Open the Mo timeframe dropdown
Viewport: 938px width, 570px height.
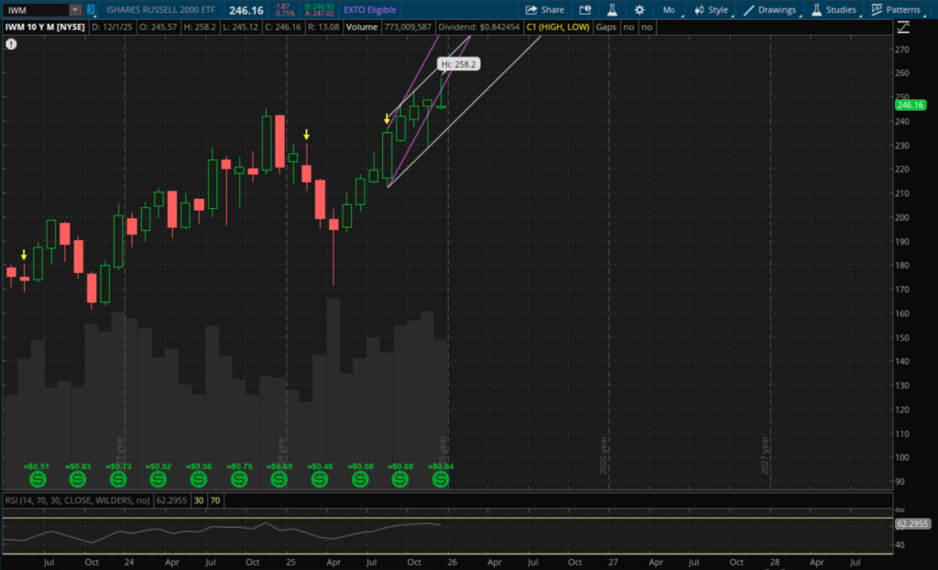coord(671,9)
